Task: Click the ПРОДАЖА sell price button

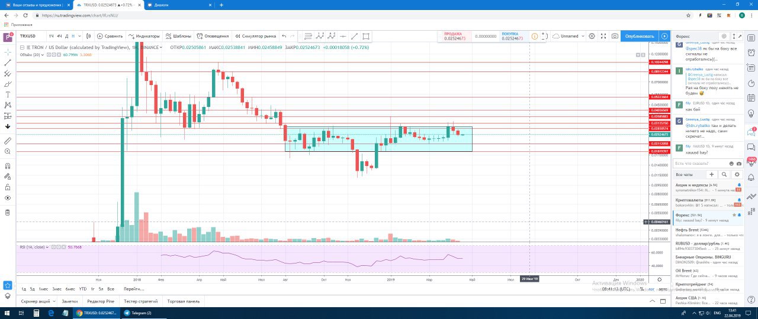Action: [454, 36]
